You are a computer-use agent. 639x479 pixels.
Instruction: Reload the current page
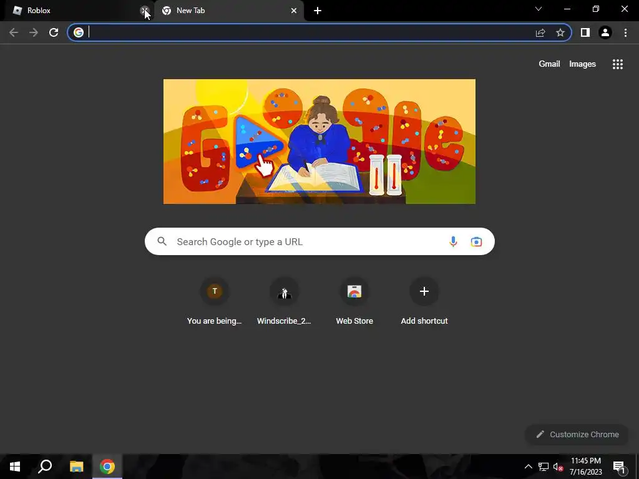pyautogui.click(x=54, y=32)
